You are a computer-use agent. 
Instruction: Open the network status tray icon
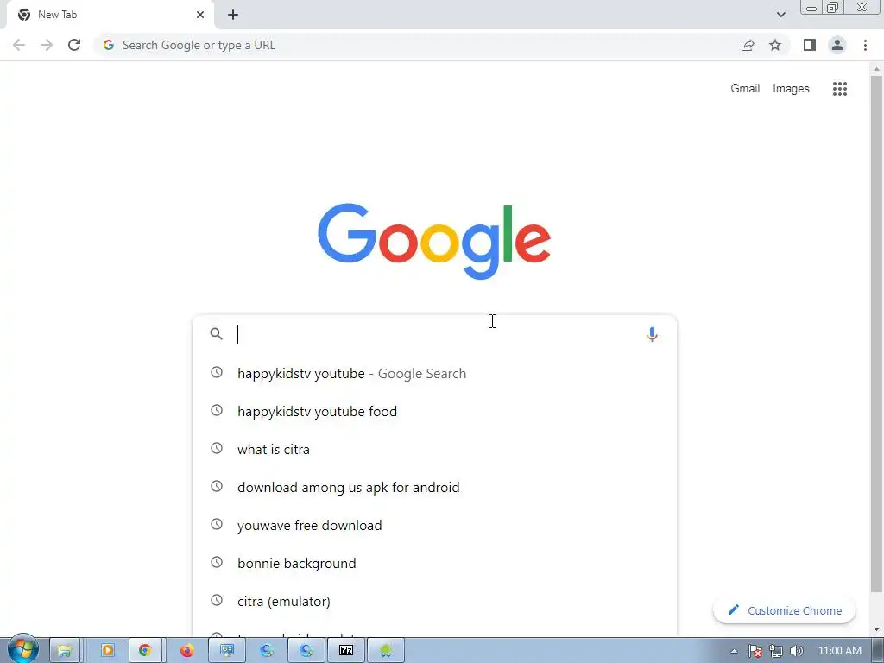[776, 651]
